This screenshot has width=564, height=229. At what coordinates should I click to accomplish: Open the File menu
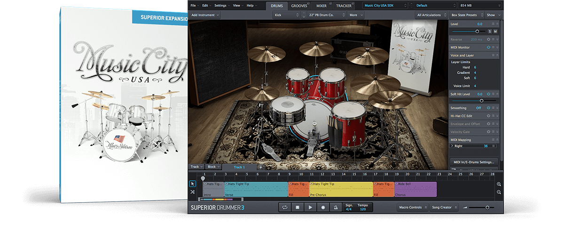(195, 5)
